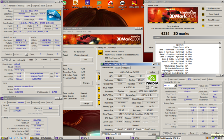Launch the ATITool desktop icon
The height and width of the screenshot is (140, 224).
111,4
